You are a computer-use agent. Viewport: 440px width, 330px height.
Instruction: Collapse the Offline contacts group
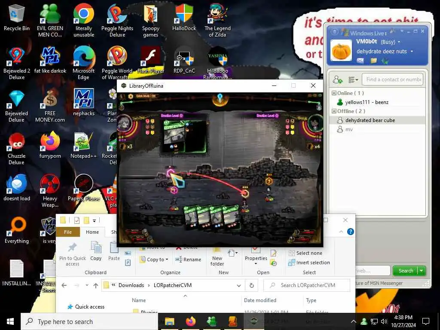(334, 111)
